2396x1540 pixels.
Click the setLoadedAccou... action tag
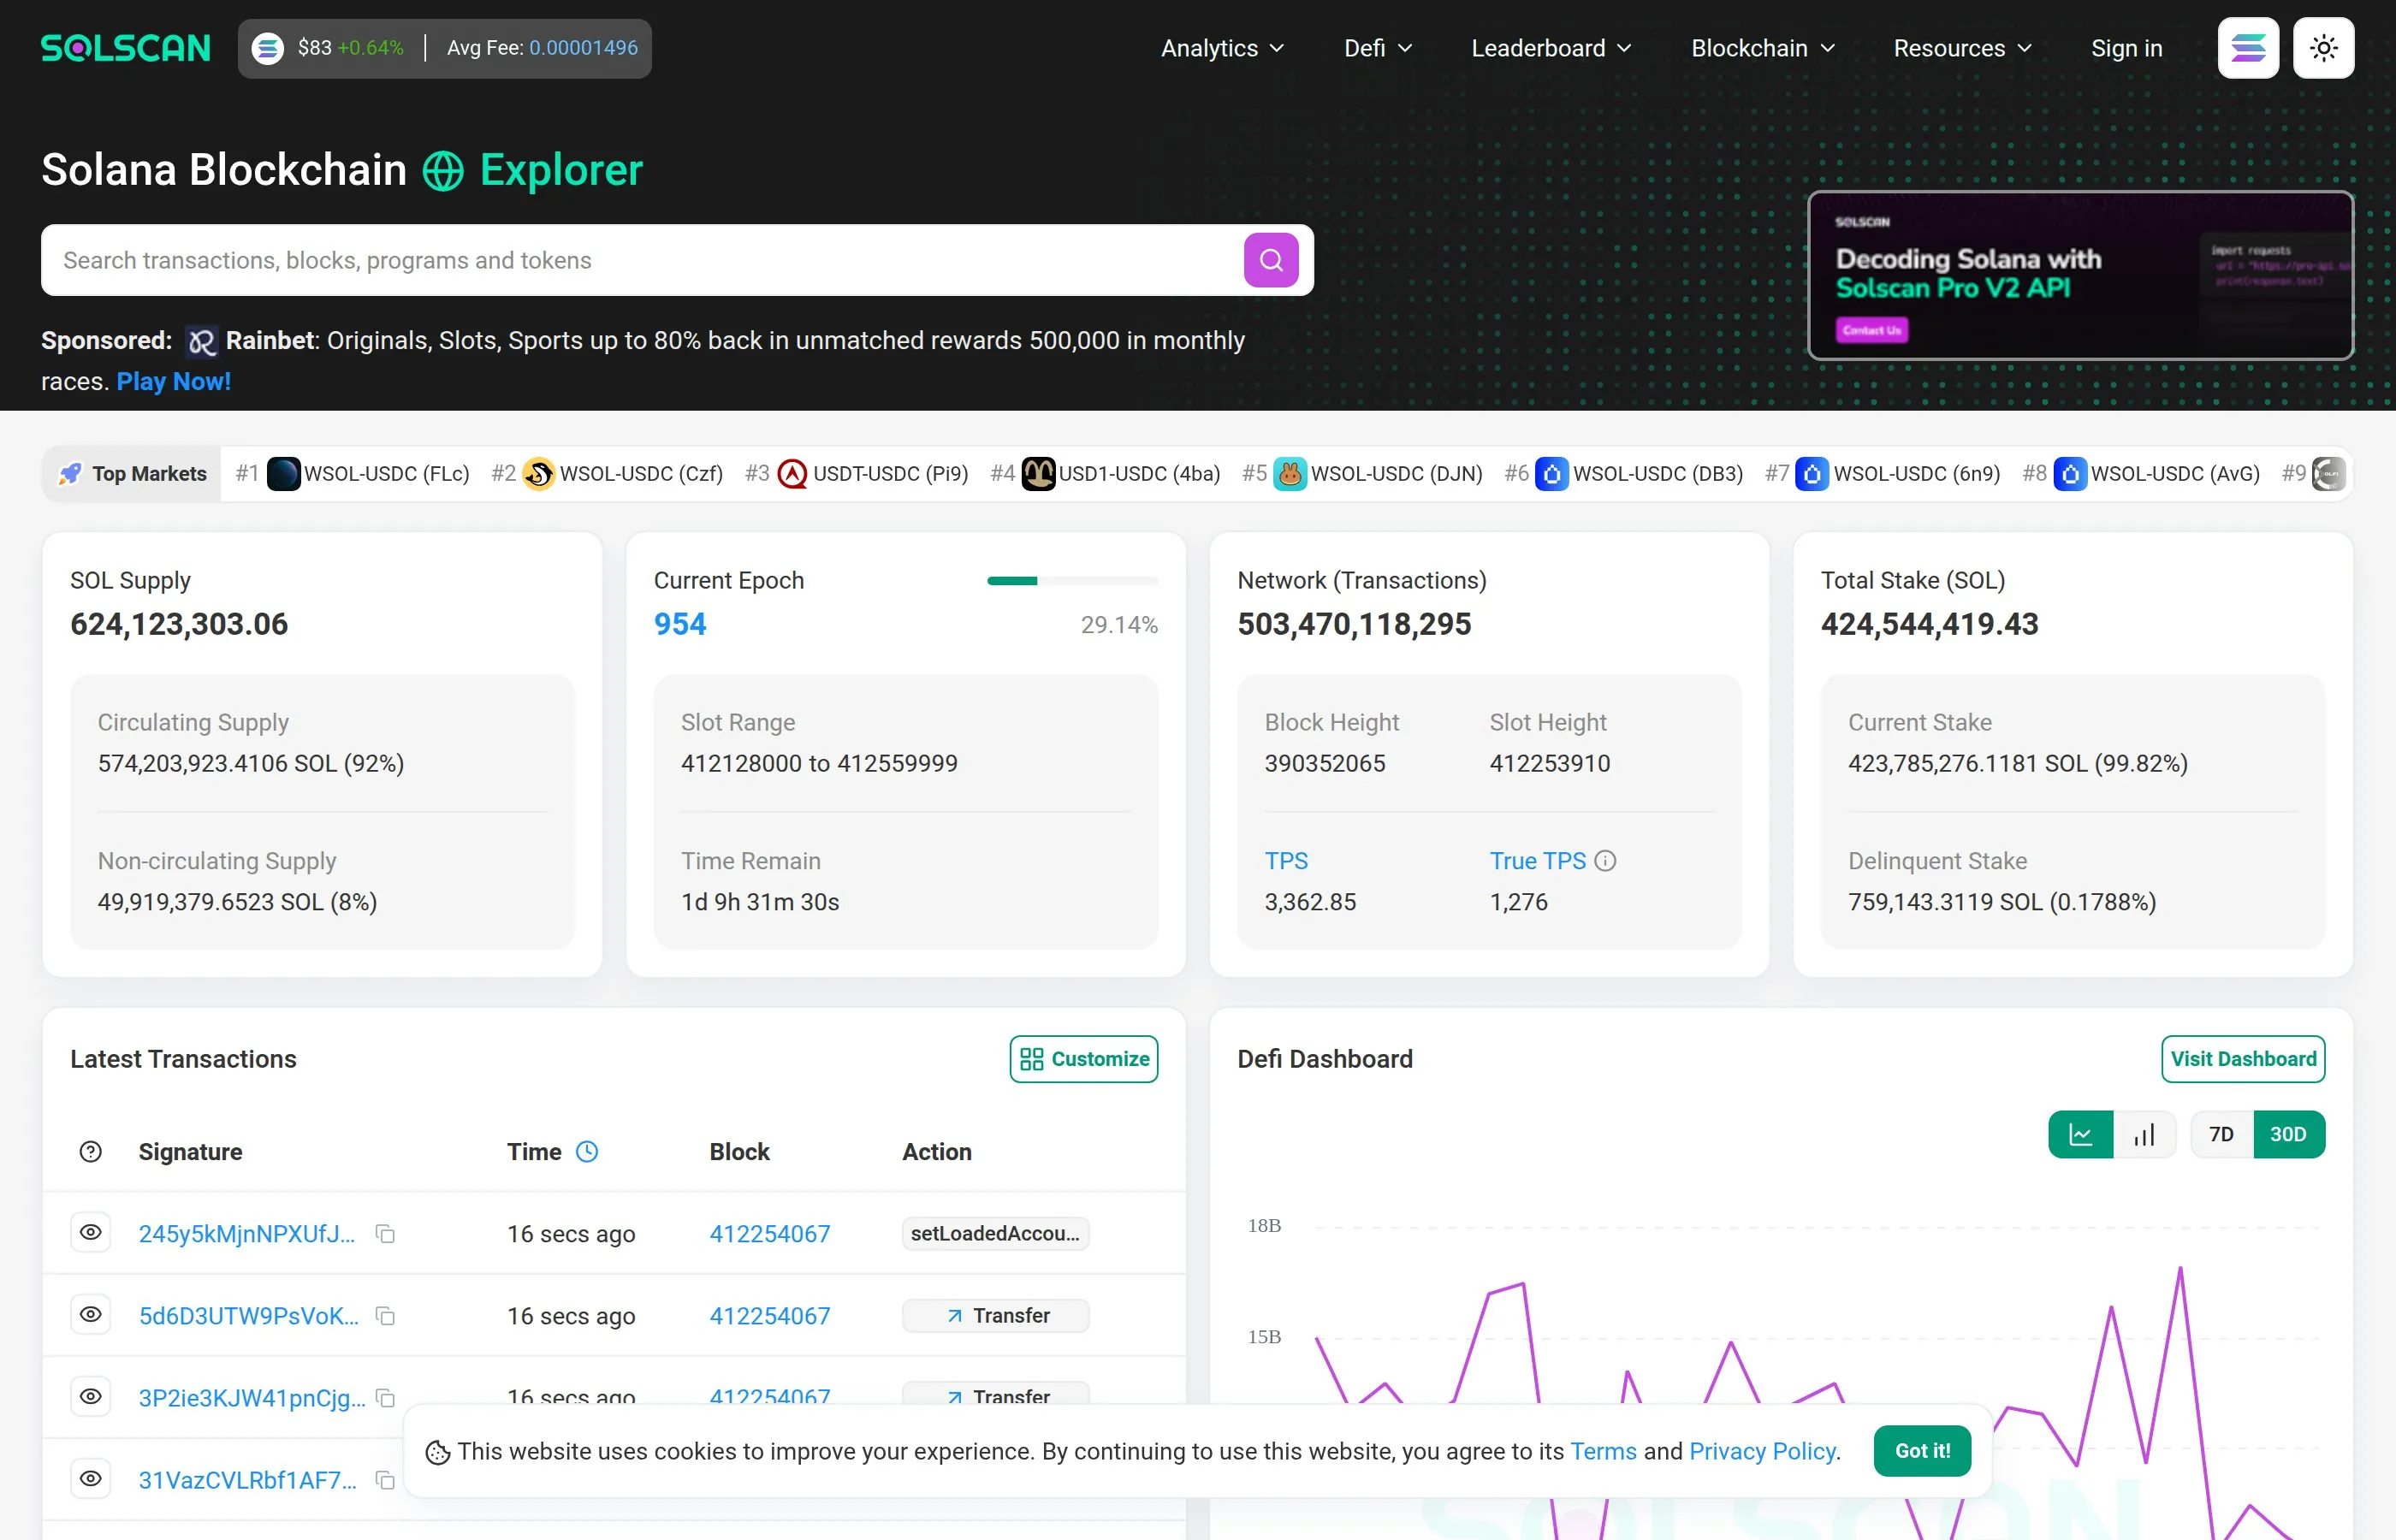(x=995, y=1234)
